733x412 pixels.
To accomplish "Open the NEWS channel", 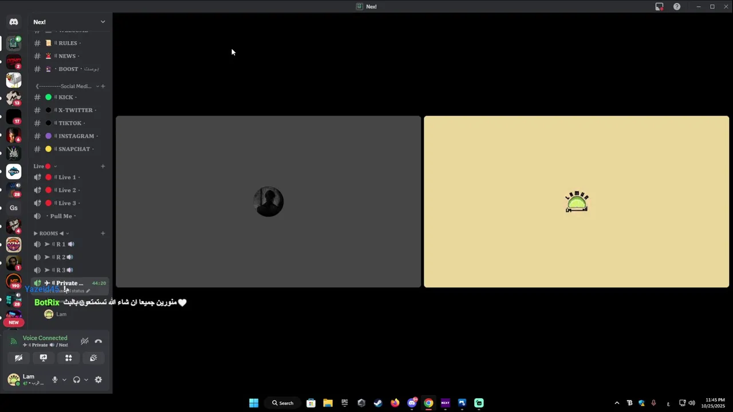I will [70, 56].
